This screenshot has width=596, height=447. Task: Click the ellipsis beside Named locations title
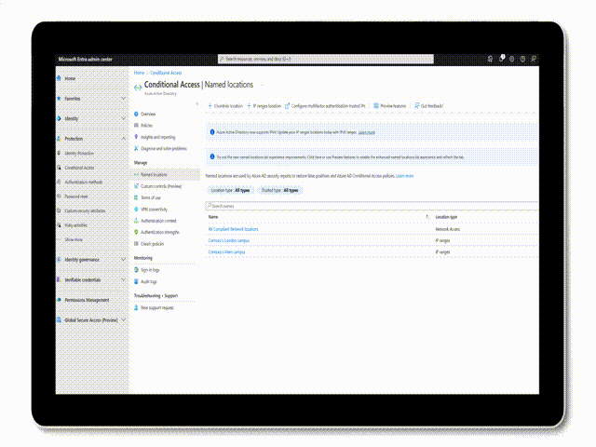tap(262, 85)
